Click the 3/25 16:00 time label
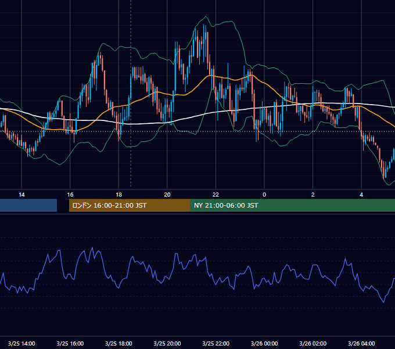This screenshot has height=349, width=395. pos(70,343)
